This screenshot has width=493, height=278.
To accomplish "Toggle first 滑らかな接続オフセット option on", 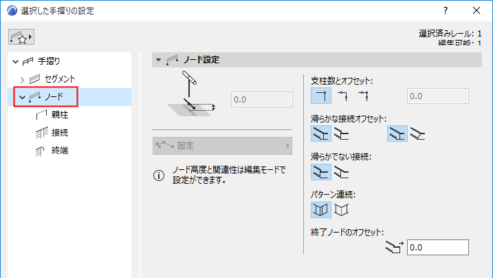I will tap(320, 133).
